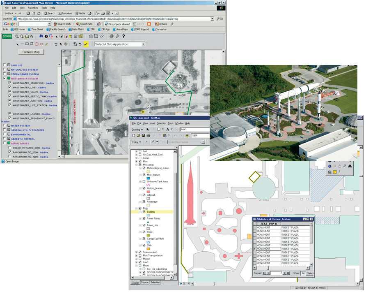Click the Refresh Map button
Image resolution: width=366 pixels, height=292 pixels.
31,52
